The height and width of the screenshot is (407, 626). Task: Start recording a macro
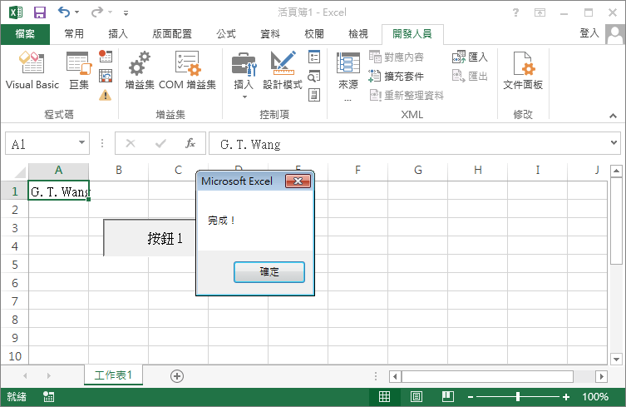point(106,57)
